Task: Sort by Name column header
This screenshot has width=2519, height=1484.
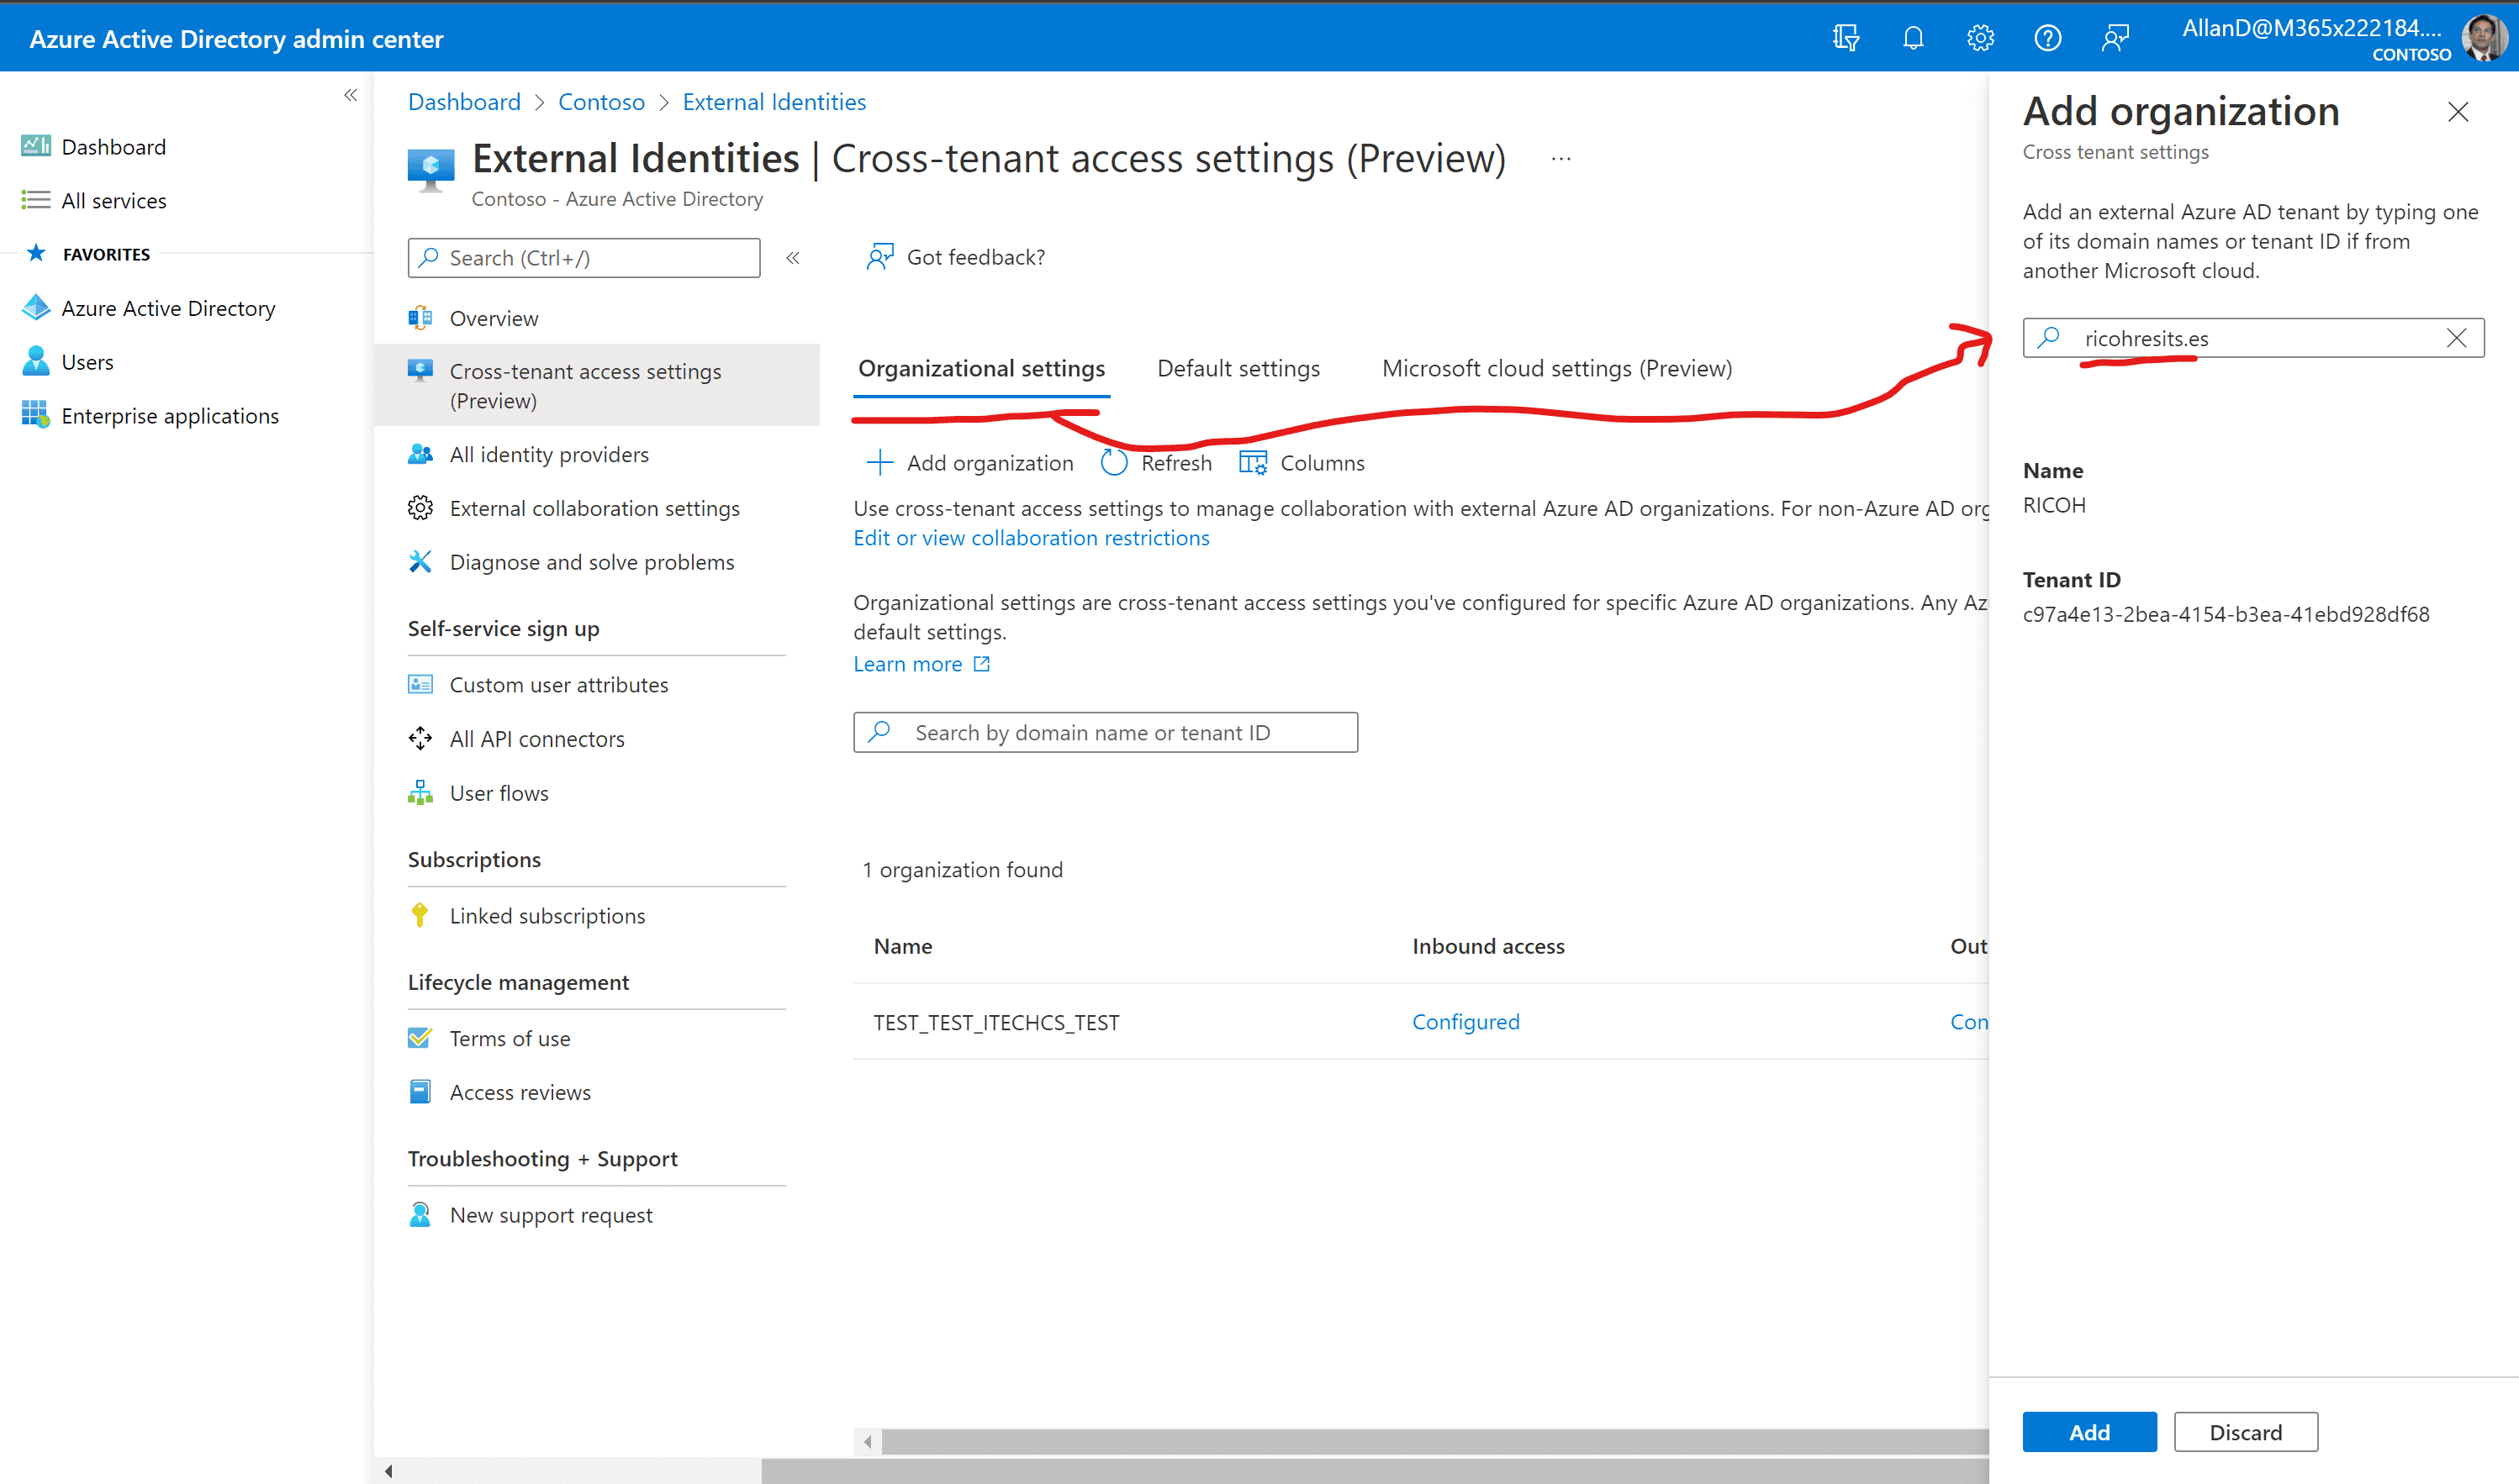Action: [902, 946]
